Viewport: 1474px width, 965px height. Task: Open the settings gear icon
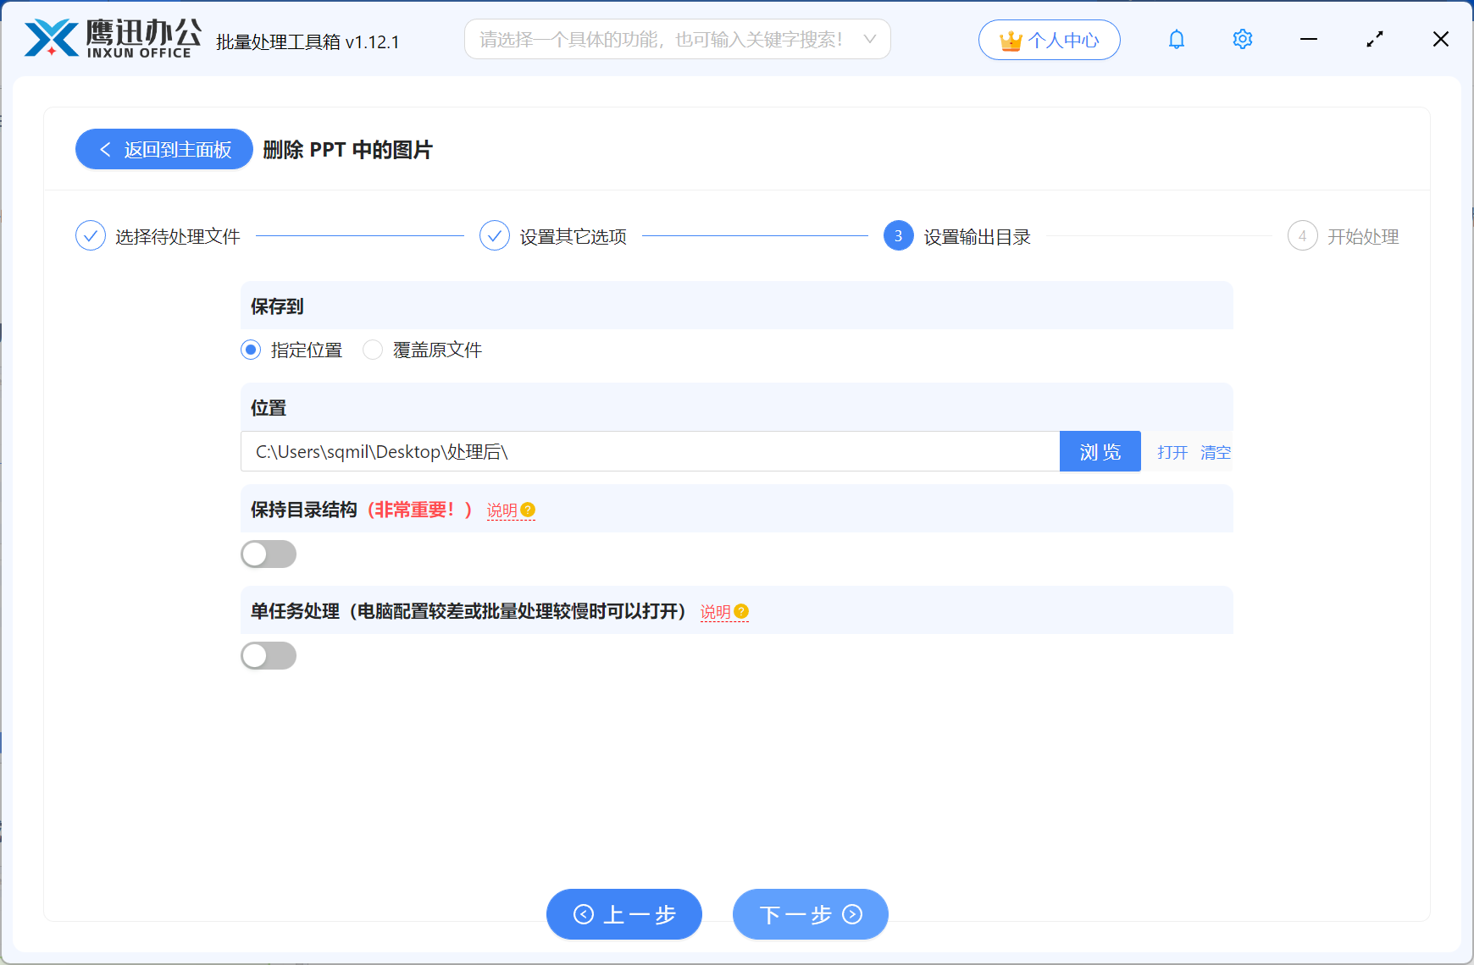[1242, 39]
